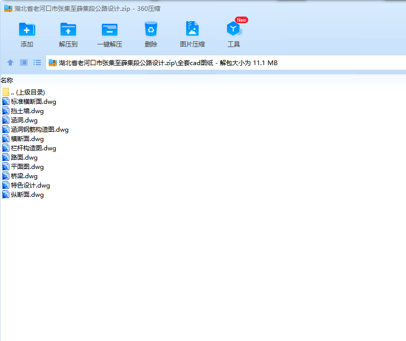The width and height of the screenshot is (406, 341).
Task: Open the 工具 (Tools) icon
Action: click(x=234, y=28)
